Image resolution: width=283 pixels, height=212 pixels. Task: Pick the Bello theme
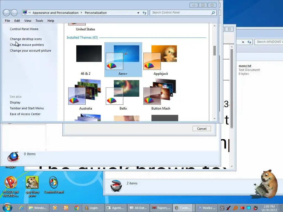tap(123, 94)
